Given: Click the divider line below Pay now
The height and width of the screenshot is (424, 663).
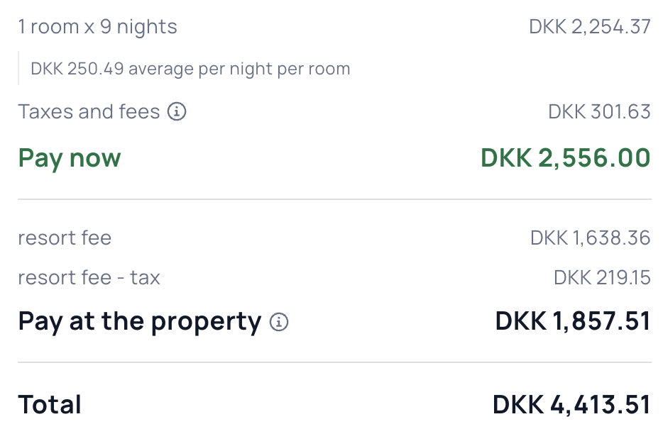Looking at the screenshot, I should (334, 199).
